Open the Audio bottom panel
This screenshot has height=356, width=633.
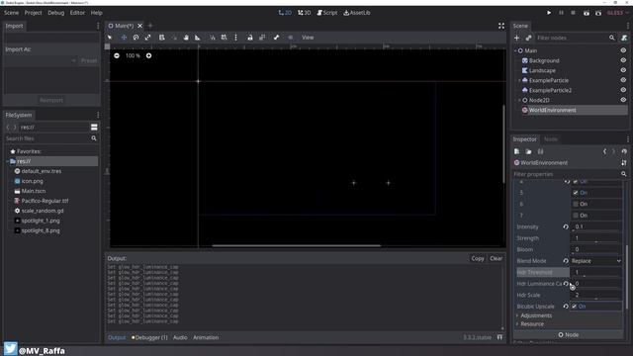tap(180, 337)
